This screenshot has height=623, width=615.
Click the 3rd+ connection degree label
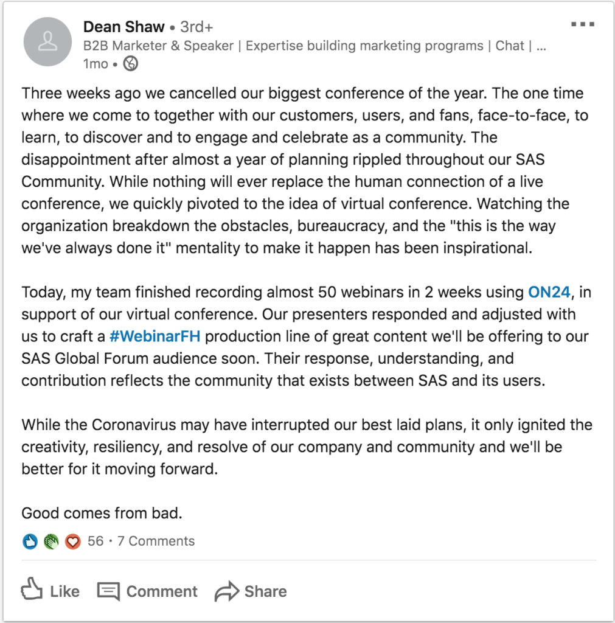click(x=196, y=27)
